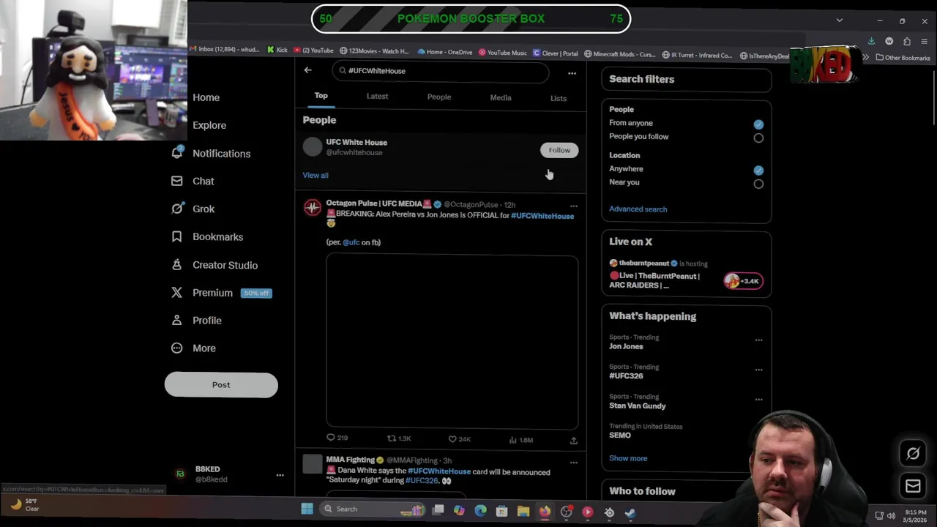The height and width of the screenshot is (527, 937).
Task: View analytics of Octagon Pulse post
Action: pyautogui.click(x=520, y=440)
